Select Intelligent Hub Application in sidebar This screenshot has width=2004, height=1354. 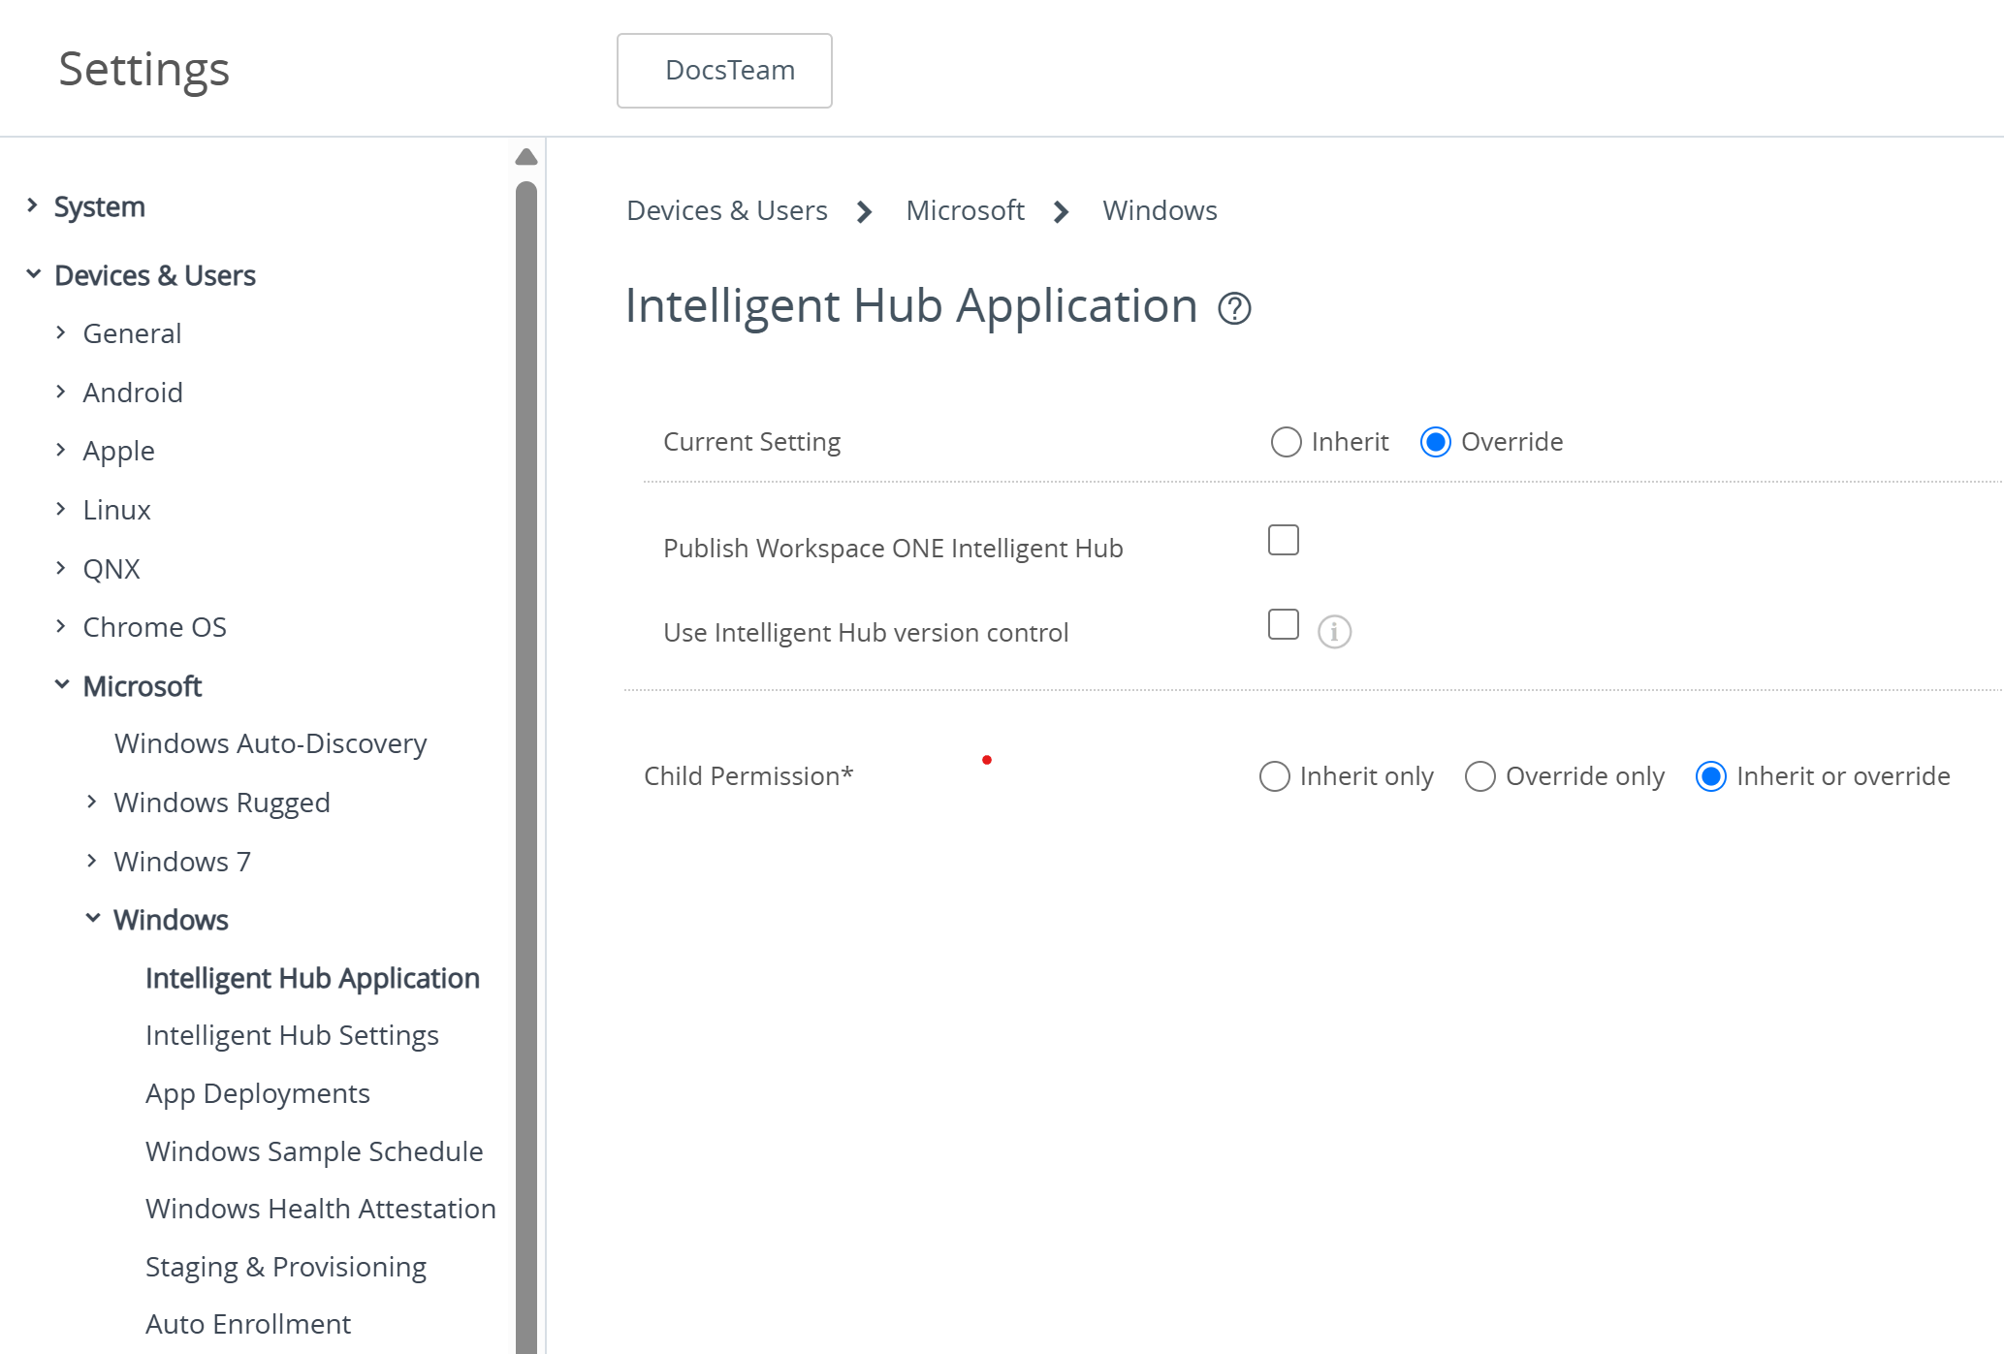pos(312,978)
